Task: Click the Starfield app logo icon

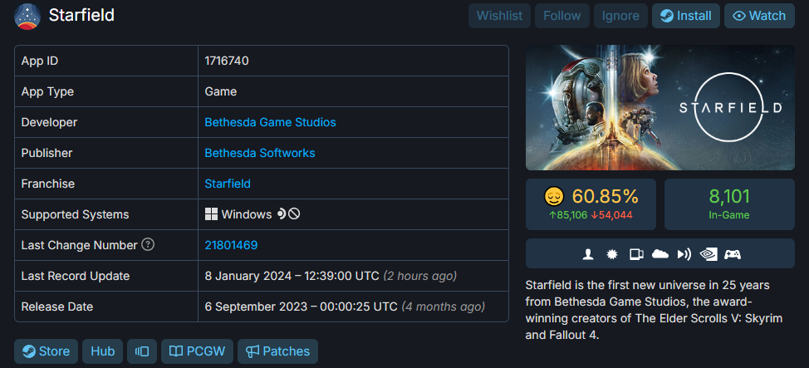Action: [x=27, y=16]
